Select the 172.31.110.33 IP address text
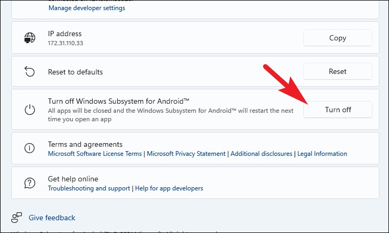The height and width of the screenshot is (233, 389). click(x=66, y=43)
